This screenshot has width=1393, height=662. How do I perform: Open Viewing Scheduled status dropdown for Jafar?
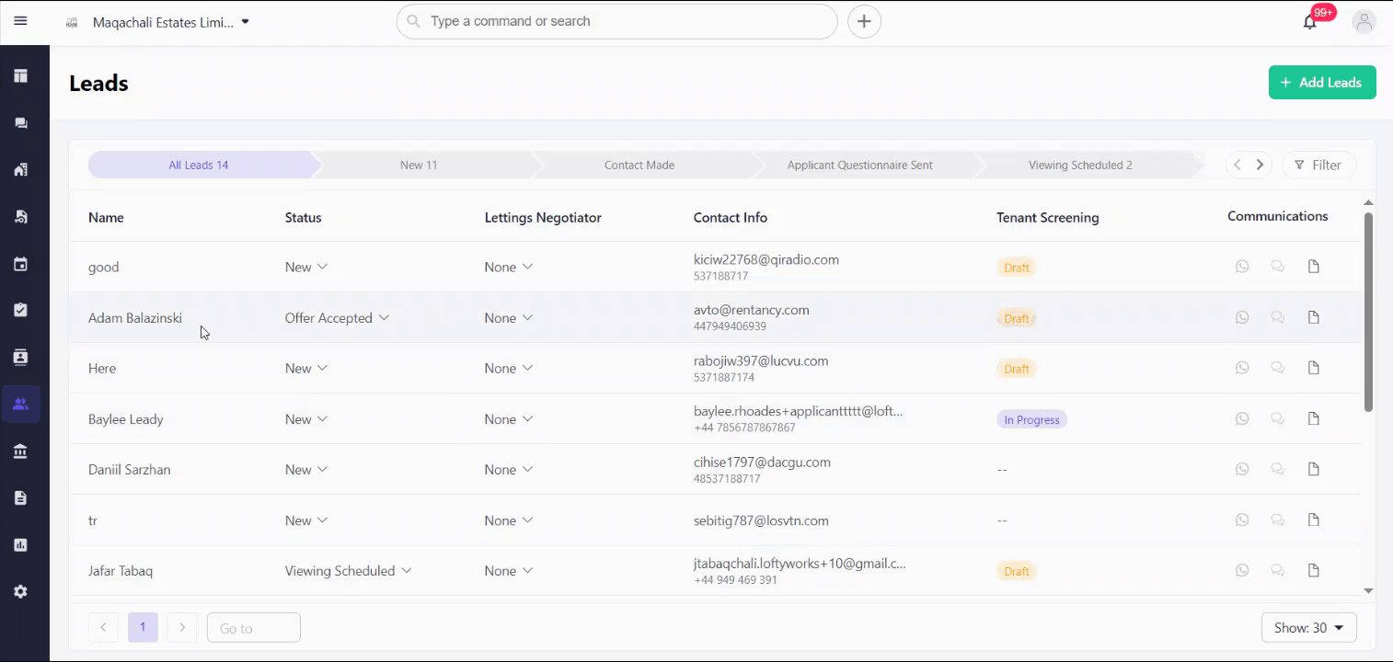(x=348, y=571)
